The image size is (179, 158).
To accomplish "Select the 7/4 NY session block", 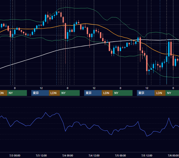I will pos(123,93).
